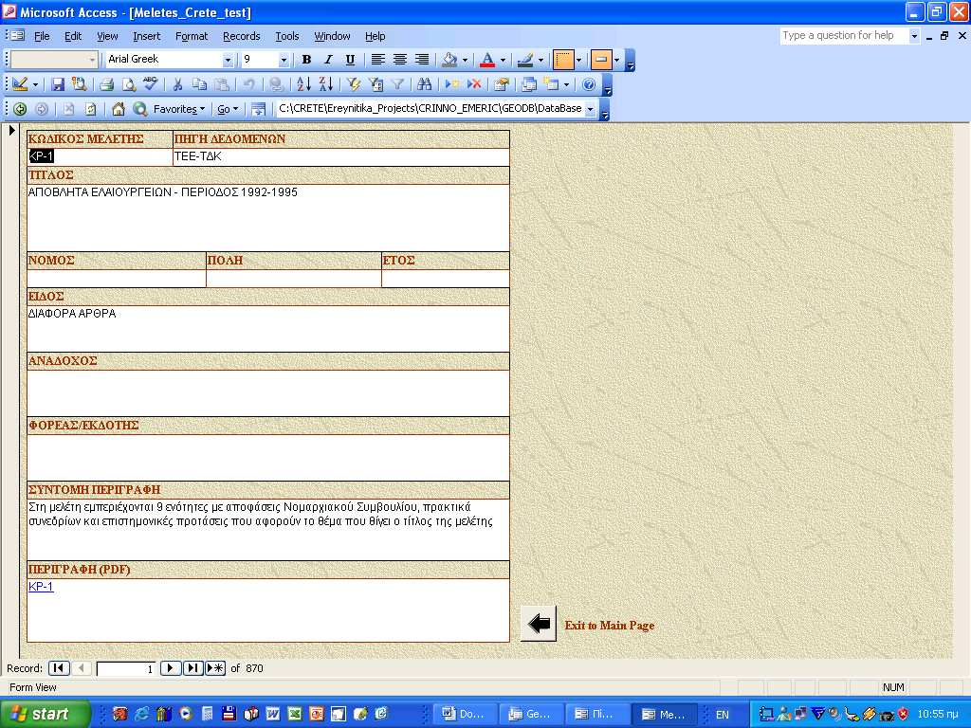Center align text
The height and width of the screenshot is (728, 971).
coord(400,60)
